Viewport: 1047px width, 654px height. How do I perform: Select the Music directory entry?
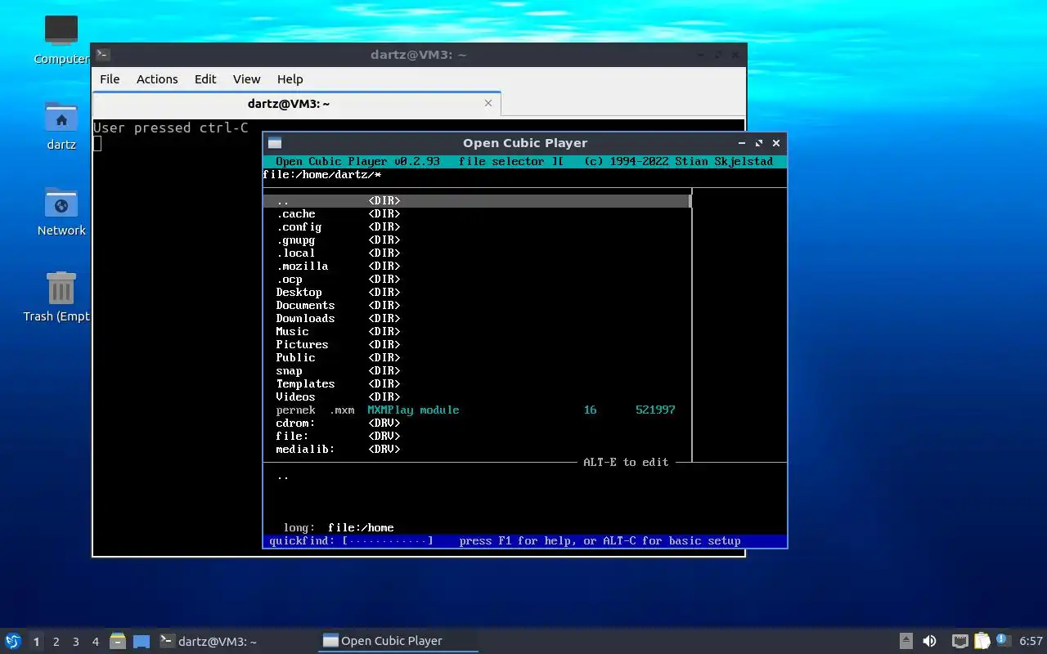coord(477,332)
